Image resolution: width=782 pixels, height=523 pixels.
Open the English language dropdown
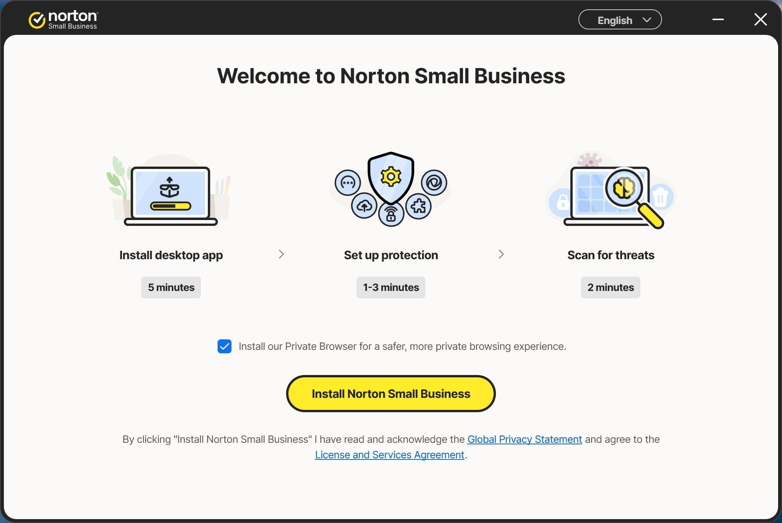(620, 20)
